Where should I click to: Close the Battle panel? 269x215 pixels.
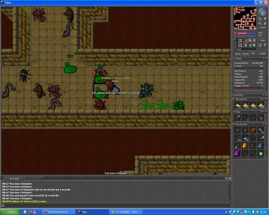click(x=266, y=95)
